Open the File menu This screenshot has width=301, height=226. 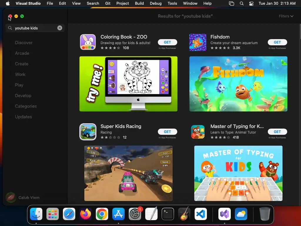[x=50, y=3]
